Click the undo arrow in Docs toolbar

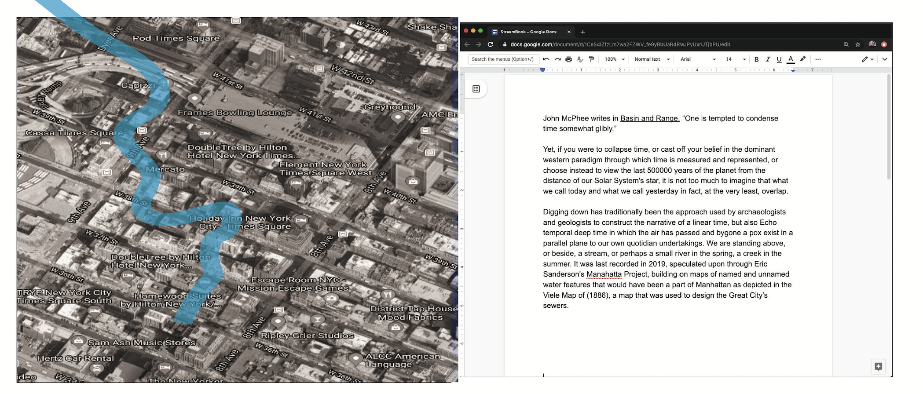(x=546, y=59)
